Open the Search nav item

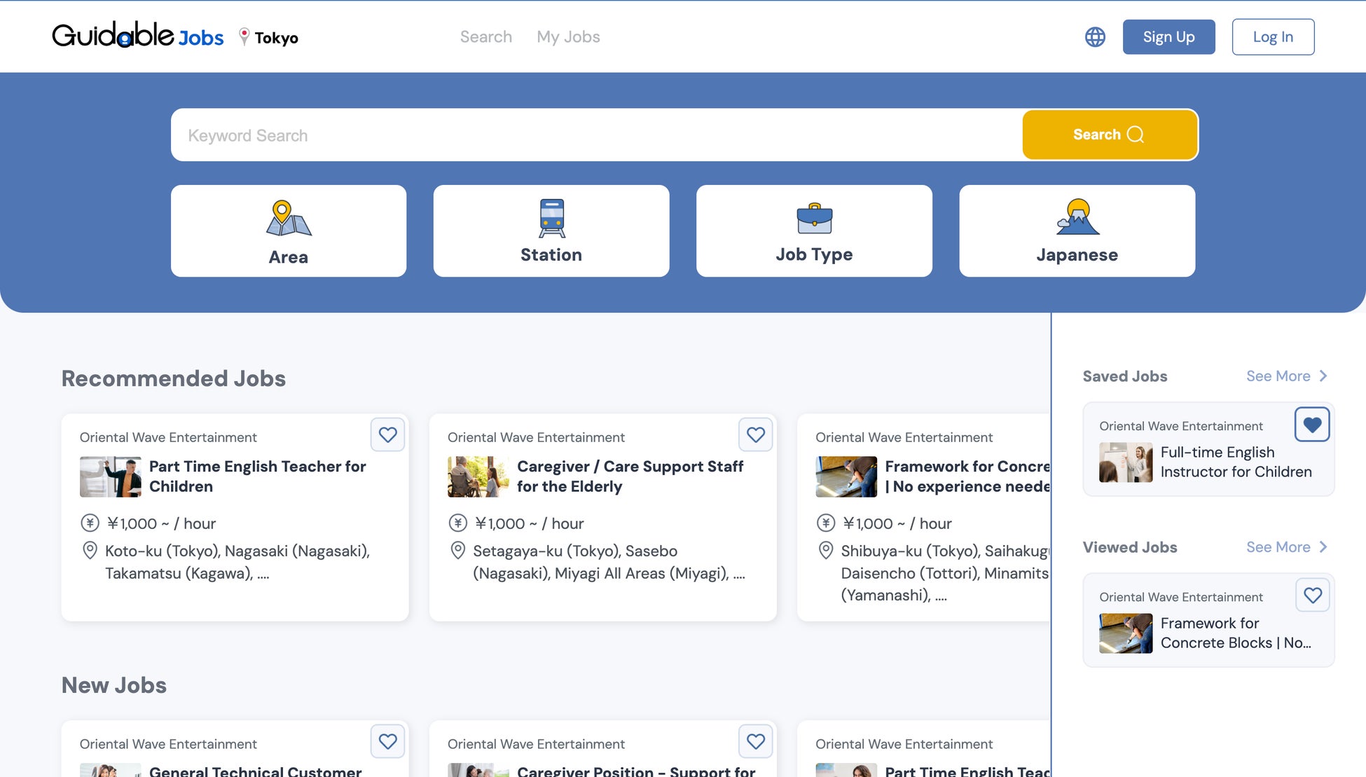[485, 37]
